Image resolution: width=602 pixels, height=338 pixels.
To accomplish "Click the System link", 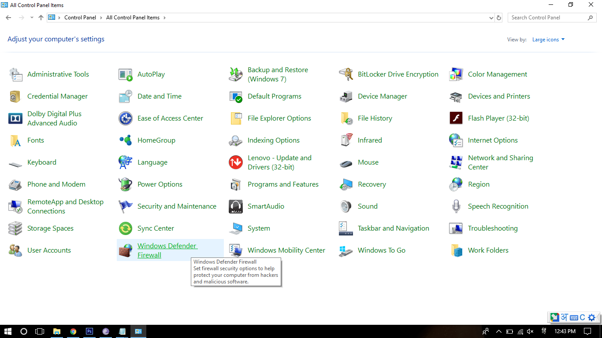I will pos(259,228).
